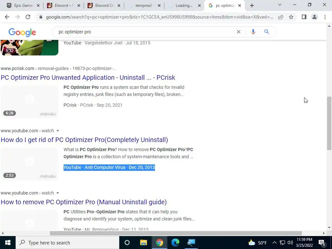
Task: Open Cortana circle icon on taskbar
Action: (x=127, y=243)
